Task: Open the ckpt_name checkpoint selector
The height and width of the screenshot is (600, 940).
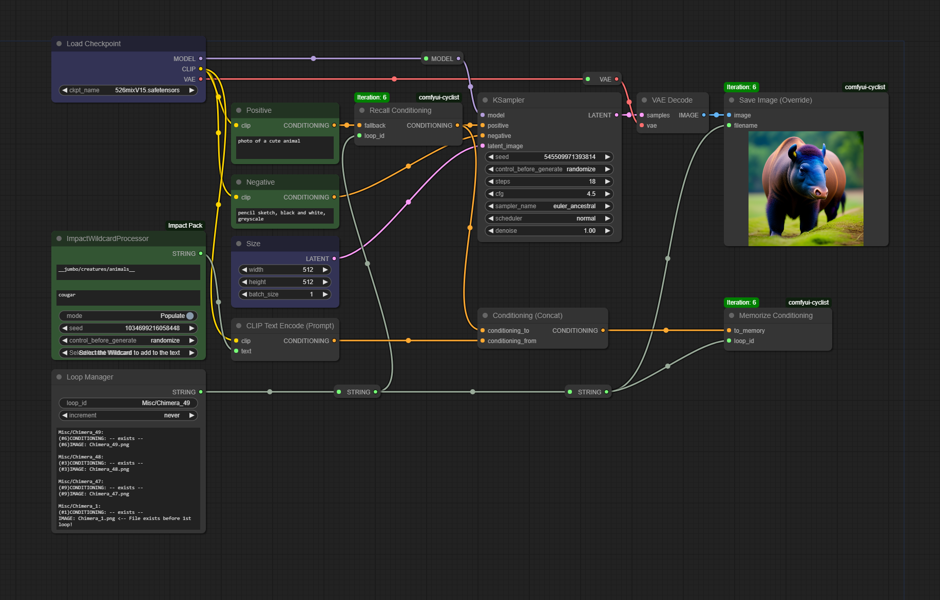Action: (x=128, y=90)
